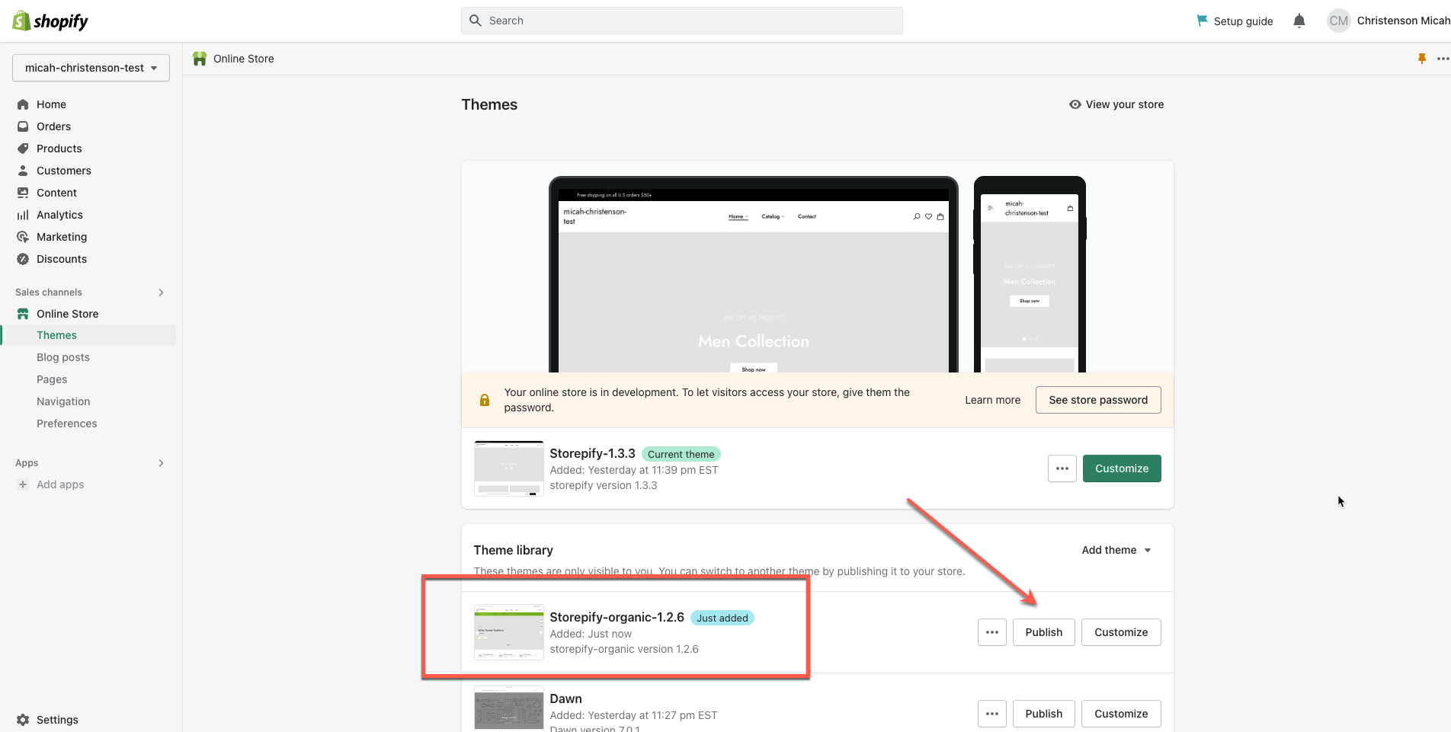Click the Learn more link

point(992,400)
